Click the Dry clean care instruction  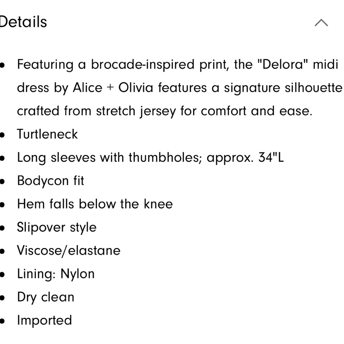46,297
